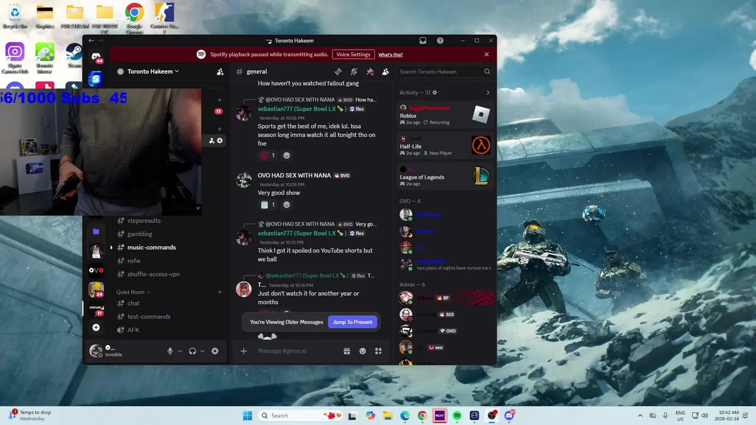The height and width of the screenshot is (425, 756).
Task: Click invite people icon beside server name
Action: click(220, 71)
